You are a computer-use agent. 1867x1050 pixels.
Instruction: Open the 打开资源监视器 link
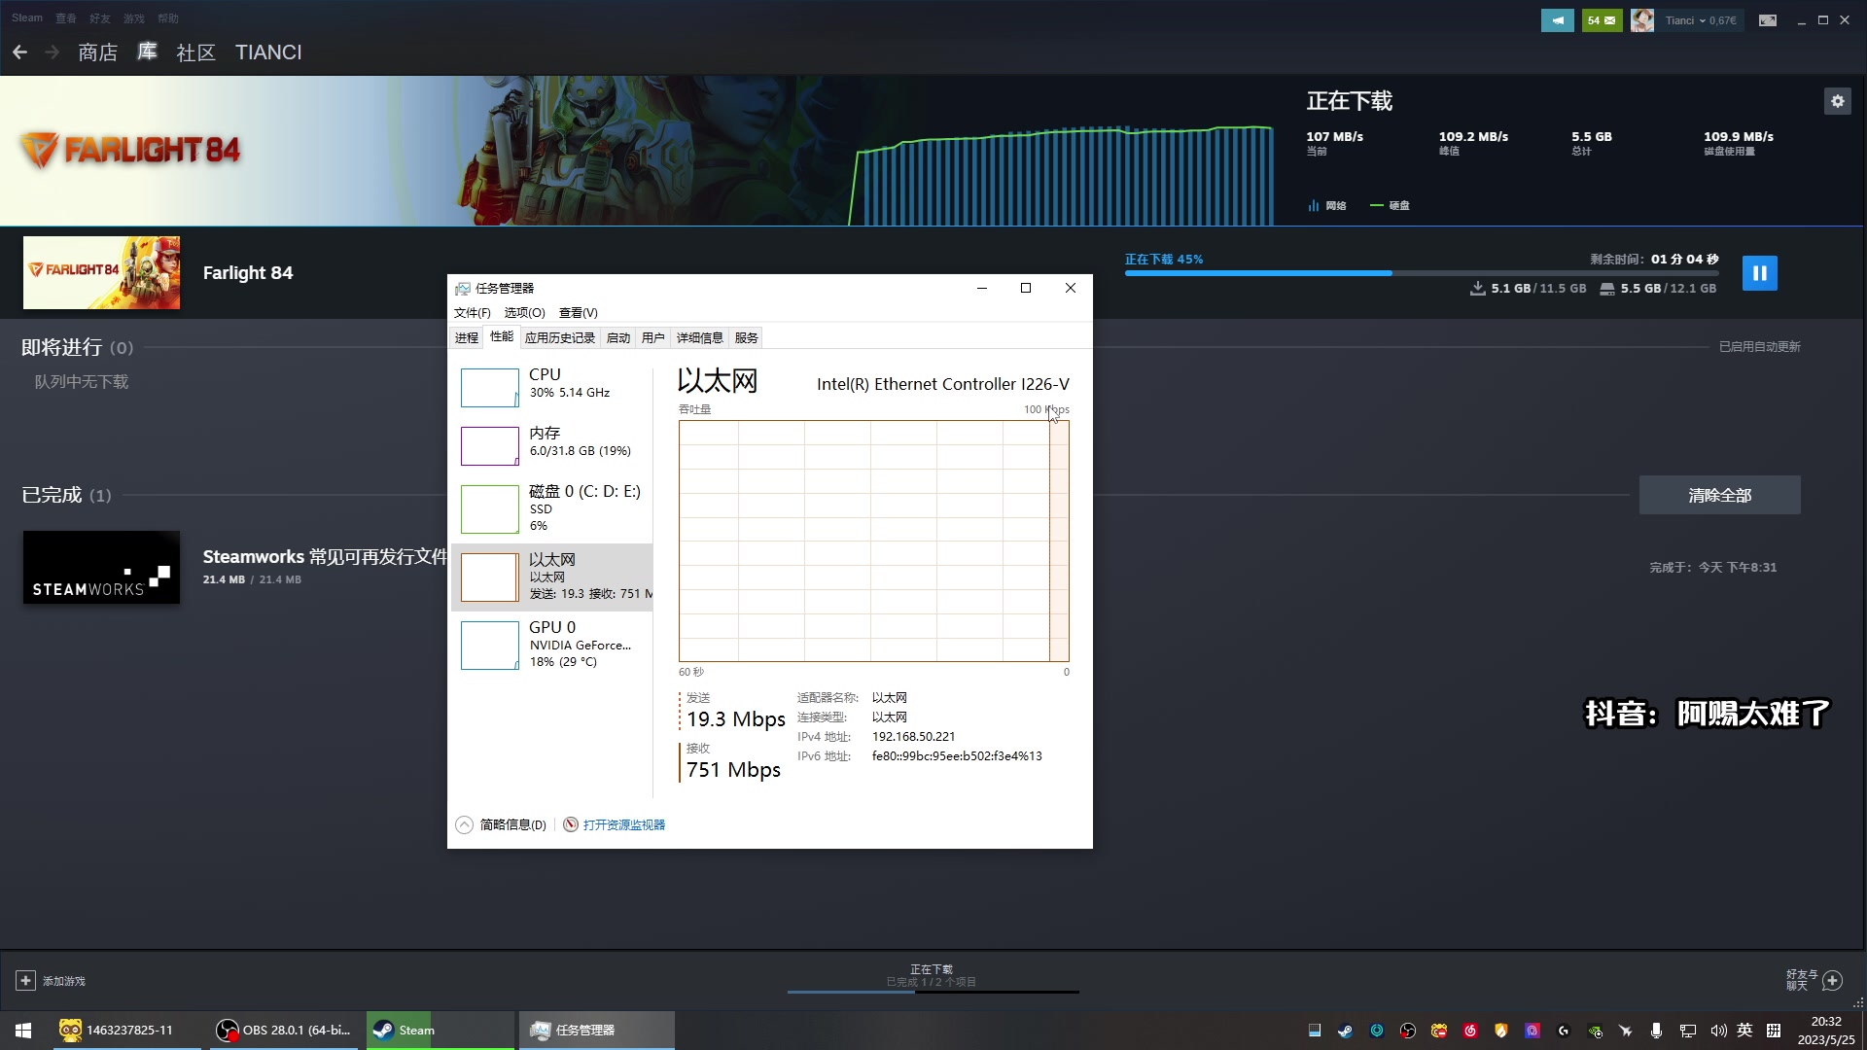tap(624, 824)
